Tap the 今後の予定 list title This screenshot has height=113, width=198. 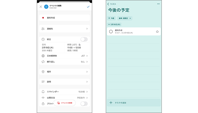coord(119,10)
